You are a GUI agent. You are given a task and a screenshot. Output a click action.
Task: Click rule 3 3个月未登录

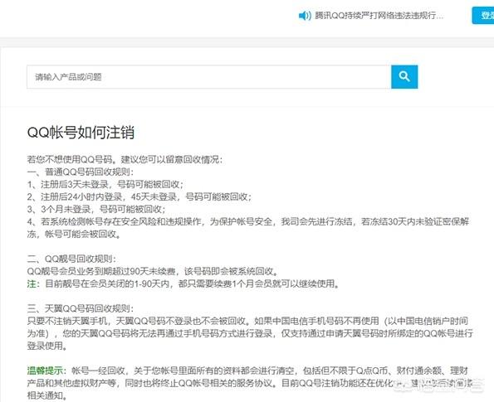(x=96, y=209)
